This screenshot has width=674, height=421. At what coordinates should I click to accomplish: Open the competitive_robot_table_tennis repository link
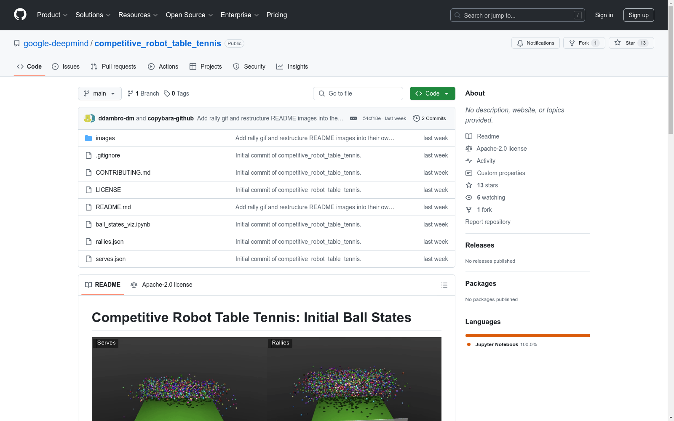click(158, 43)
